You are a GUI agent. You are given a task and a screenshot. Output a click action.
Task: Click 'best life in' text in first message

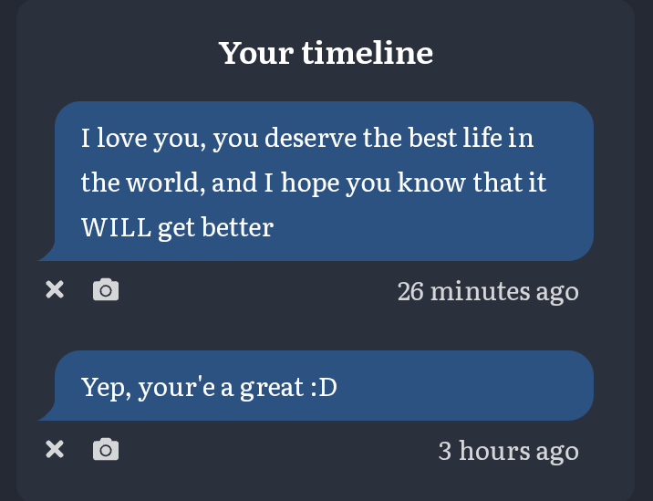click(x=471, y=138)
